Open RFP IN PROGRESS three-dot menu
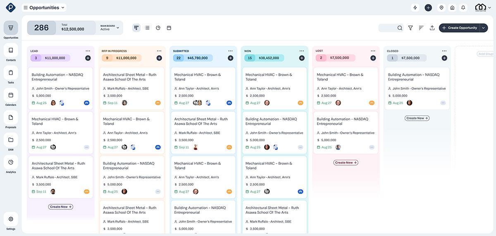 [x=159, y=51]
